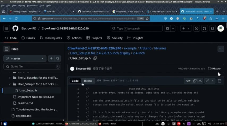The width and height of the screenshot is (227, 126).
Task: Navigate to the libraries breadcrumb folder
Action: coord(160,48)
